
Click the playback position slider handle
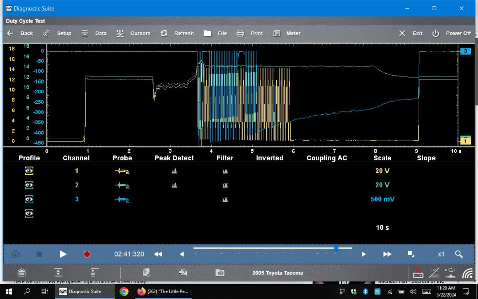pos(336,249)
